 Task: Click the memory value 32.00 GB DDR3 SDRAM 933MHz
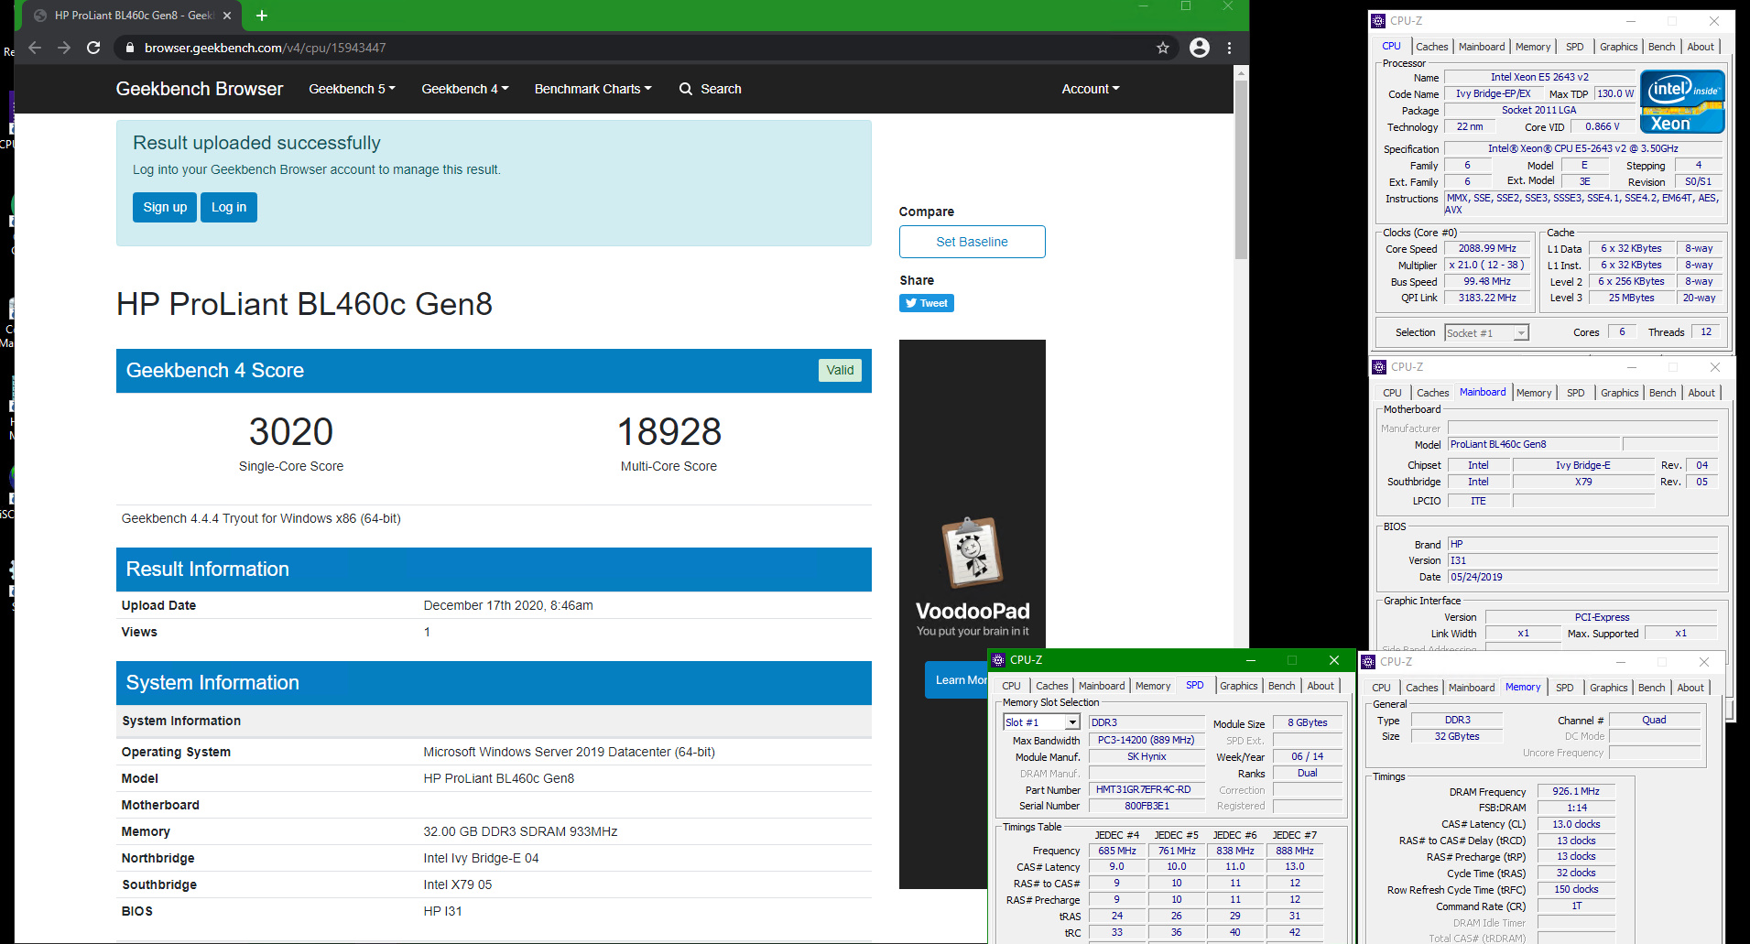click(x=520, y=831)
